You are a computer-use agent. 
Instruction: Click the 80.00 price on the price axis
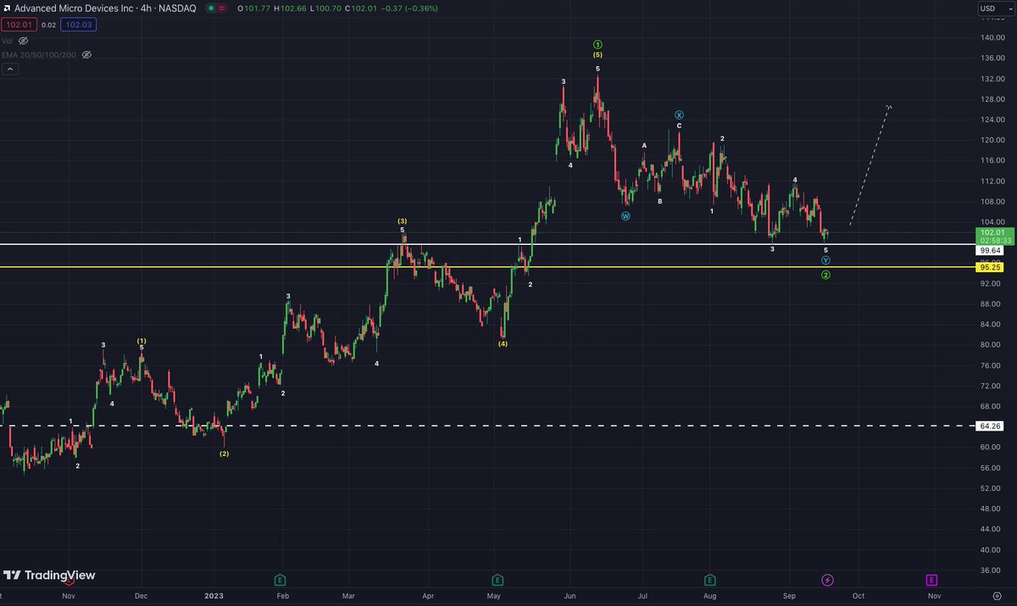(992, 344)
